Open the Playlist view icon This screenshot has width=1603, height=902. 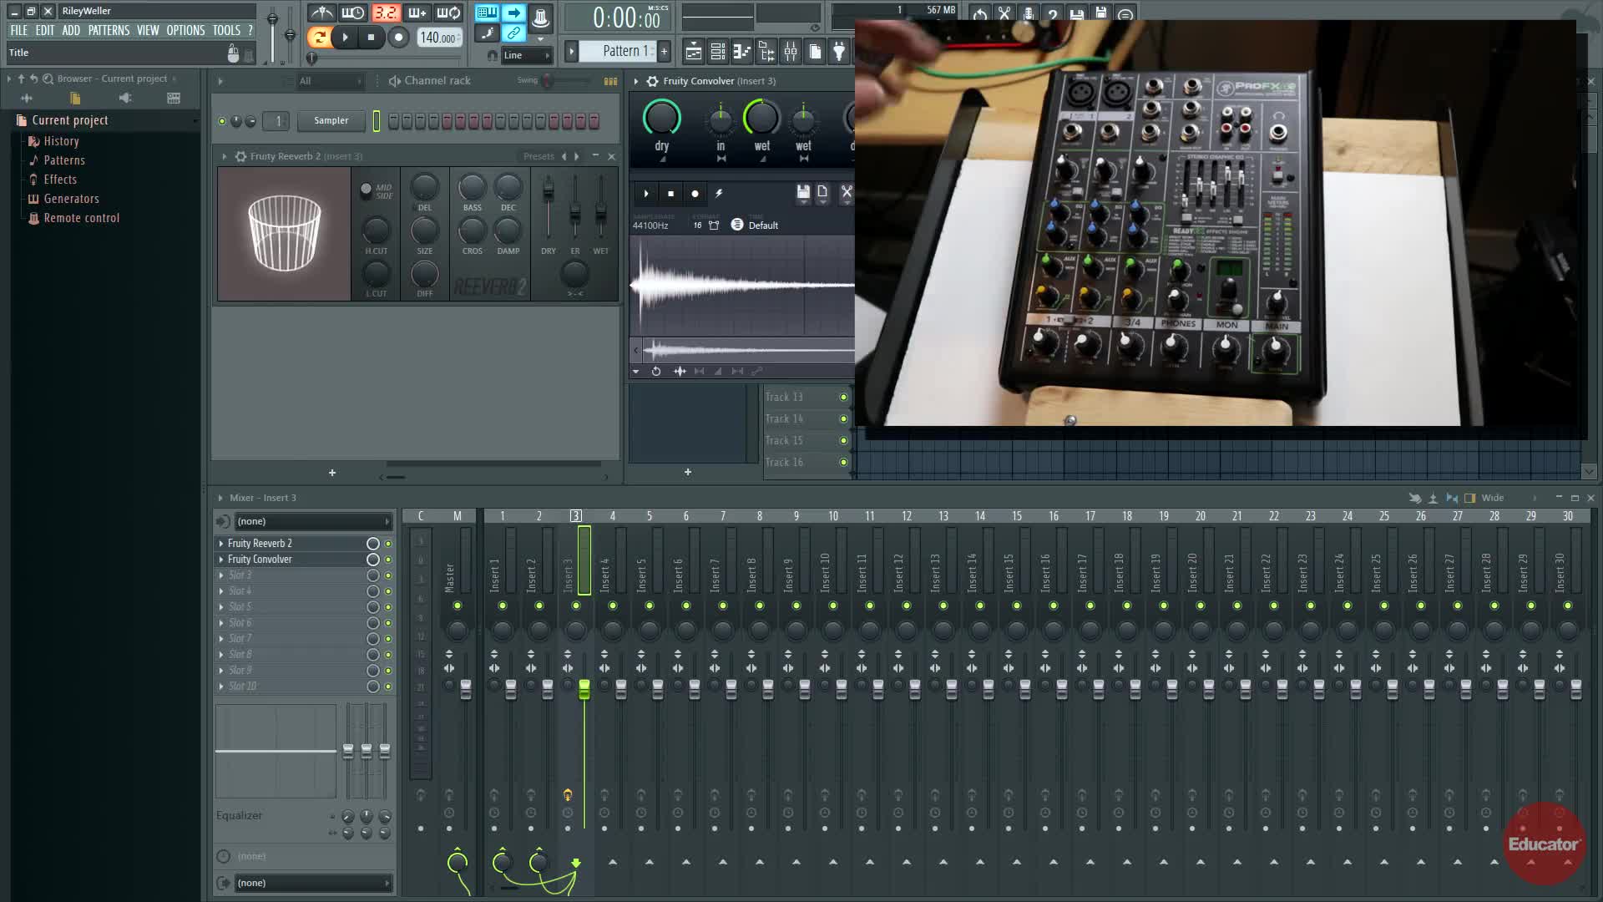(693, 52)
